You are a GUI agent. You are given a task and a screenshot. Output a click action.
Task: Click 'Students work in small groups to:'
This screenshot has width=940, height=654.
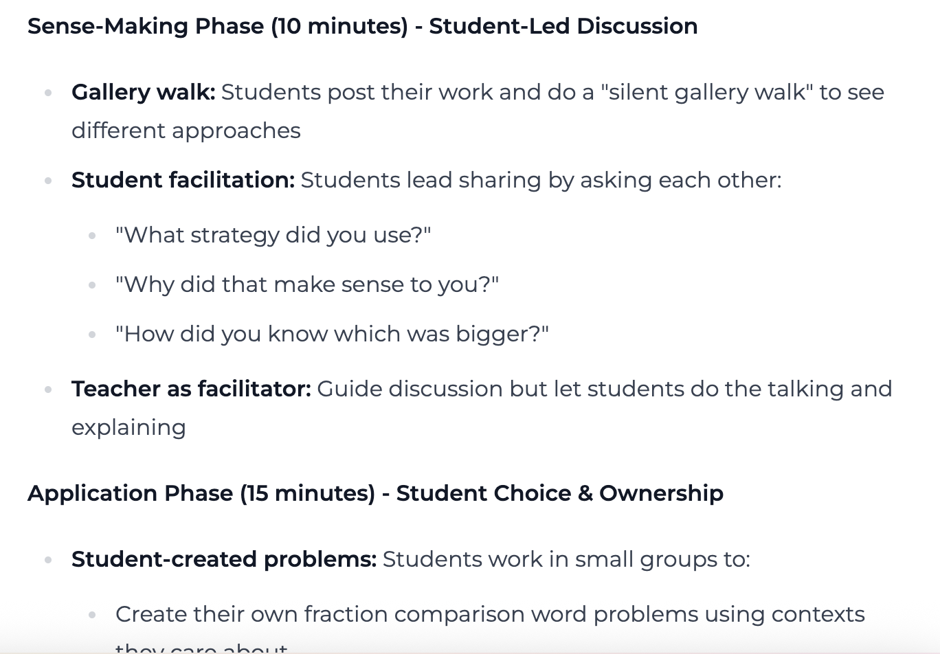click(566, 559)
